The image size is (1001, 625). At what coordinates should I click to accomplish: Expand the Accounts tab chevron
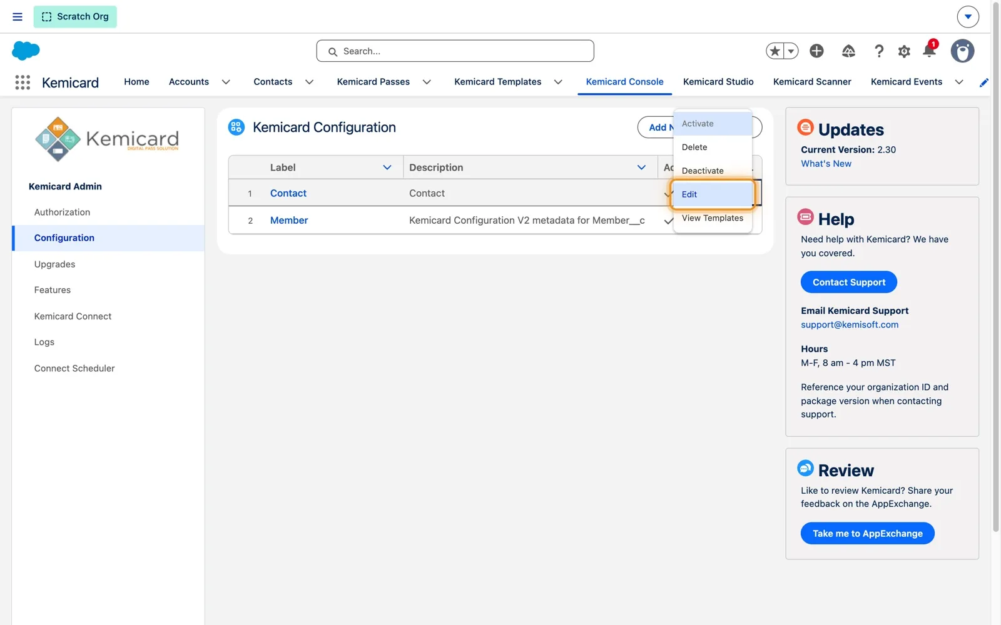[x=226, y=82]
